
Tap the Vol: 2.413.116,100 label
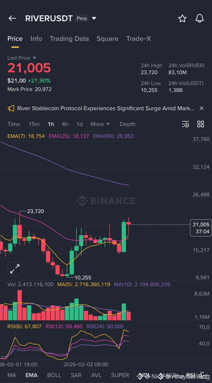30,284
